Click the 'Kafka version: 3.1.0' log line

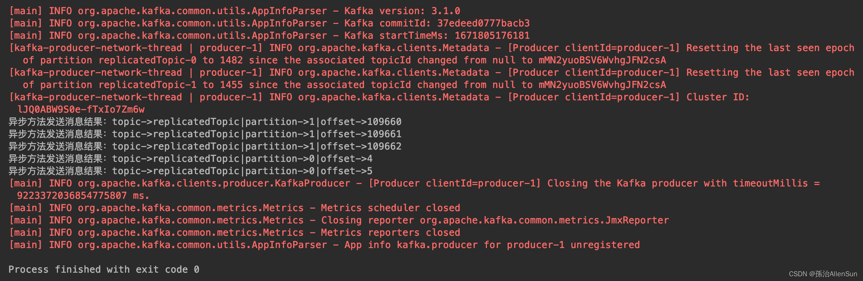[234, 11]
